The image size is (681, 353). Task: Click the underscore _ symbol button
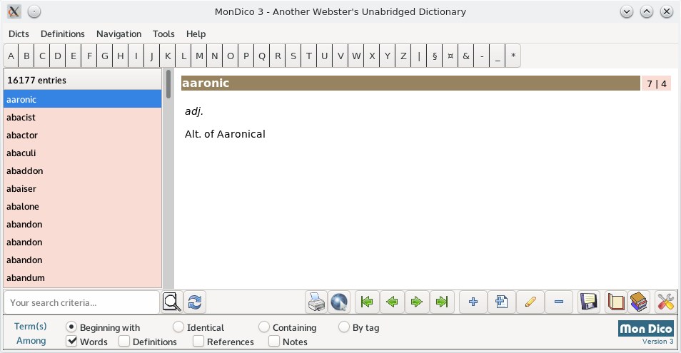tap(498, 56)
